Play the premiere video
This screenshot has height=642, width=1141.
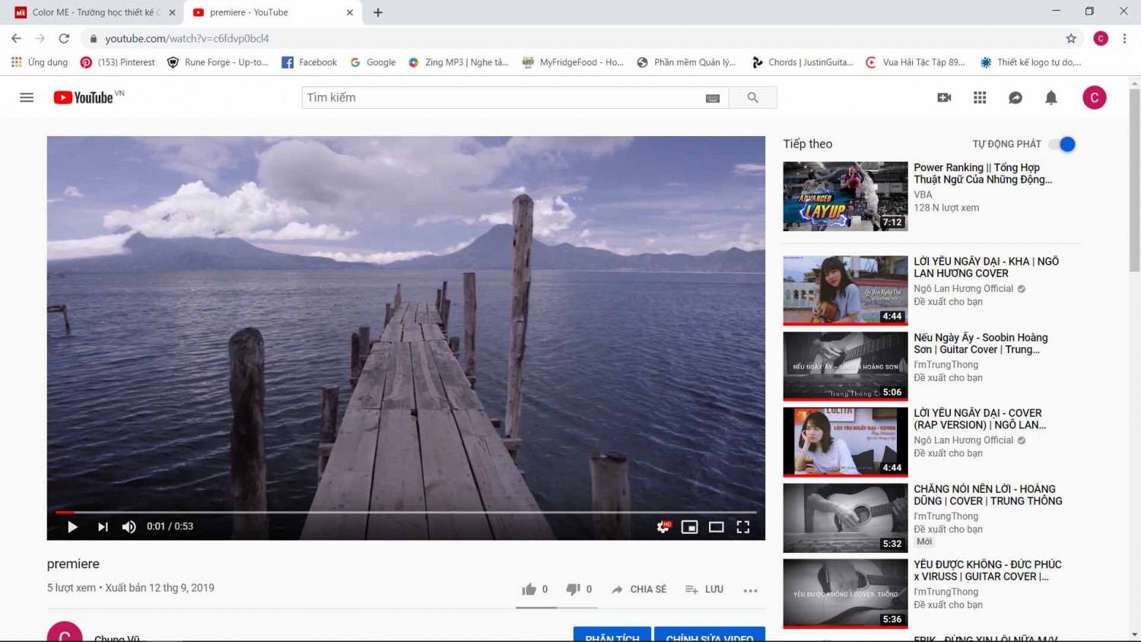tap(72, 526)
